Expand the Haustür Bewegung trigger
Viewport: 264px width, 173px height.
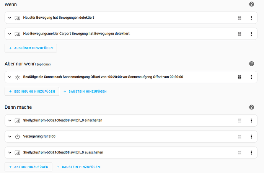coord(10,18)
